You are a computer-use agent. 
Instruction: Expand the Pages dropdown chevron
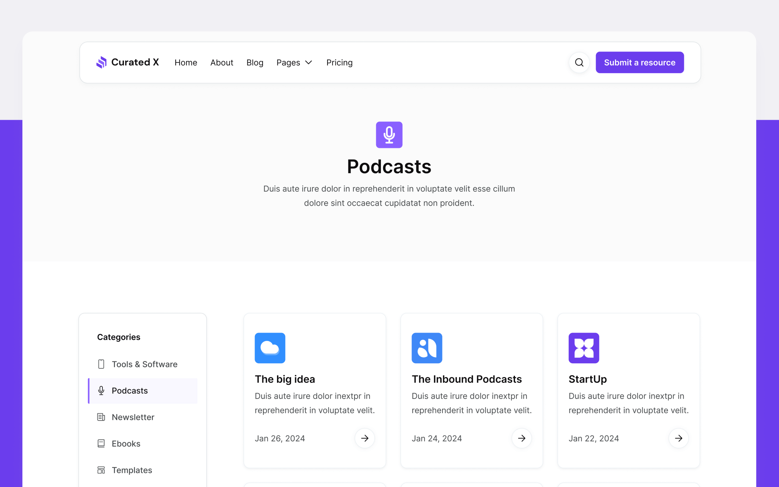[x=309, y=63]
